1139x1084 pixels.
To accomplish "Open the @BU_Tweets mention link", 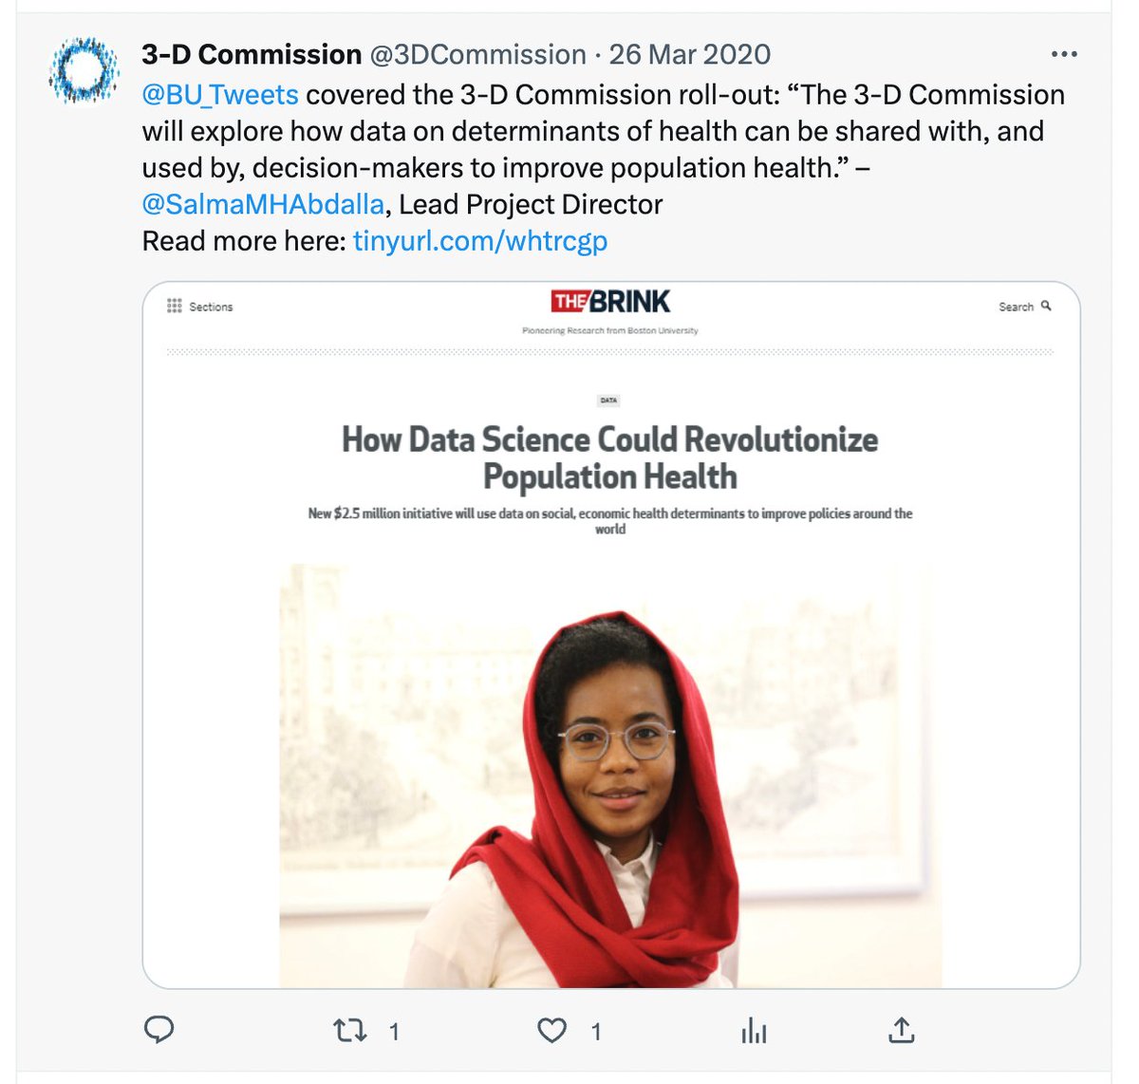I will (220, 95).
